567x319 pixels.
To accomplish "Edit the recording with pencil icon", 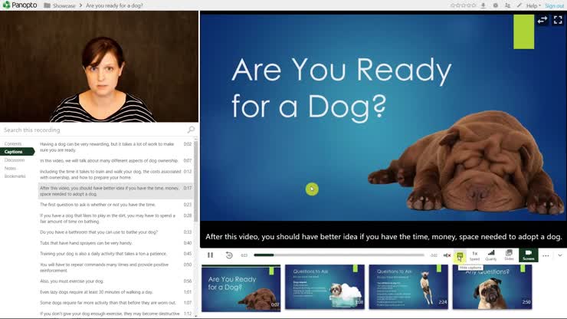I will 519,5.
